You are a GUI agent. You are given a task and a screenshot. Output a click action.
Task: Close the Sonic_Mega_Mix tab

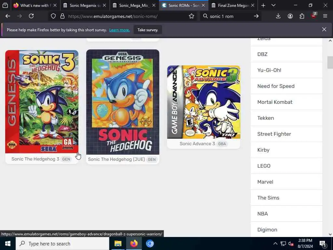coord(154,5)
